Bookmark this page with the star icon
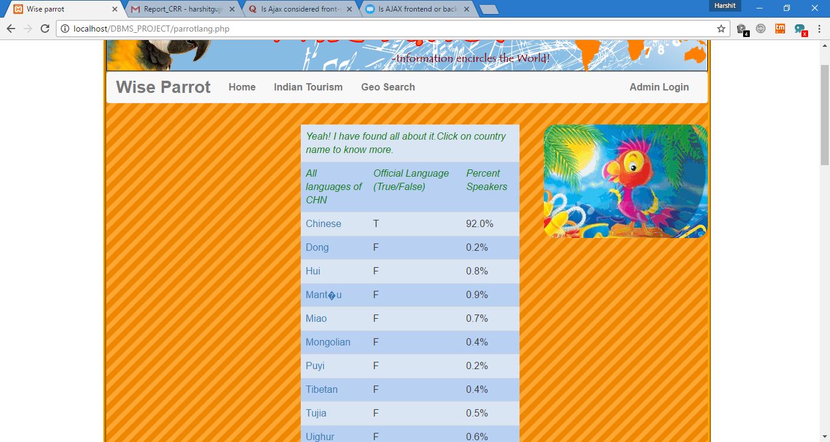 [721, 29]
